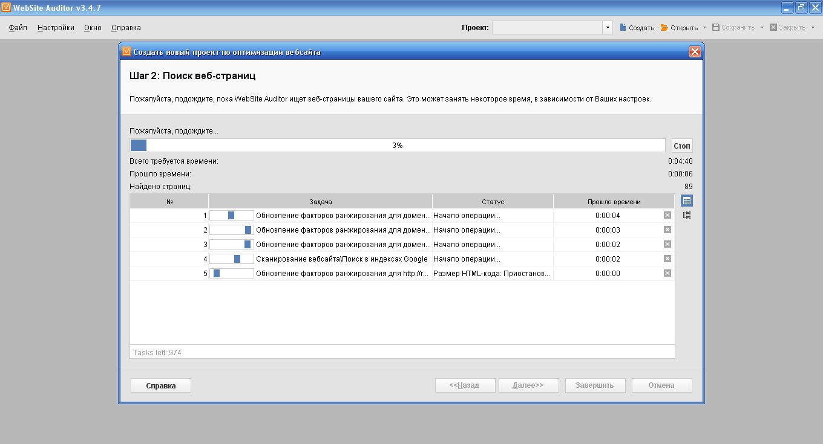This screenshot has height=444, width=823.
Task: Open the Файл menu
Action: [x=18, y=27]
